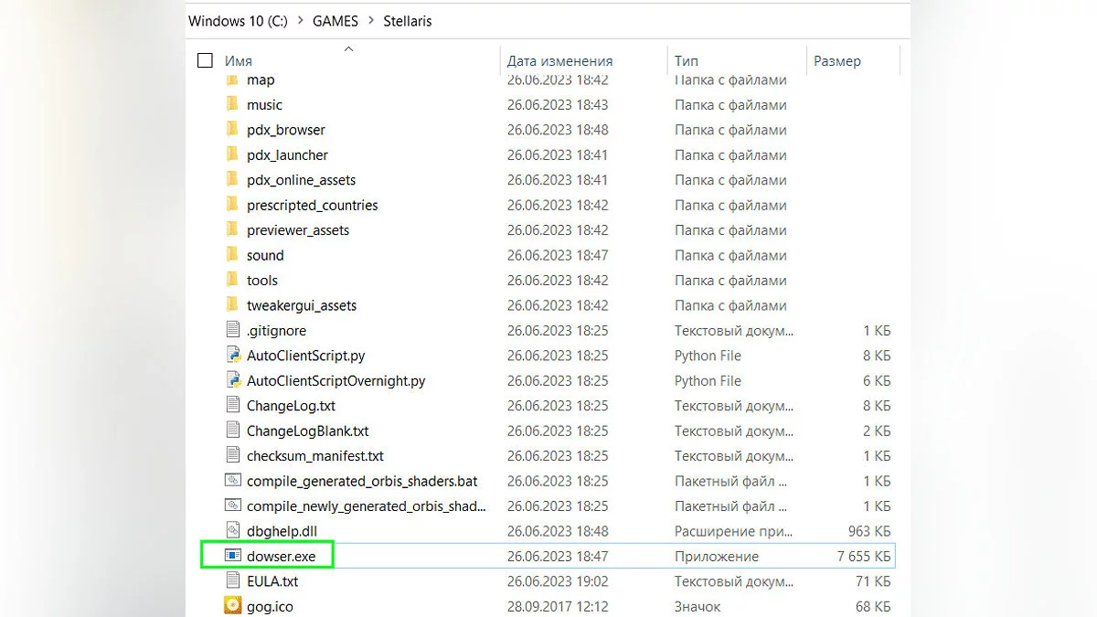The height and width of the screenshot is (617, 1097).
Task: Navigate to Windows 10 (C:) breadcrumb
Action: [x=238, y=20]
